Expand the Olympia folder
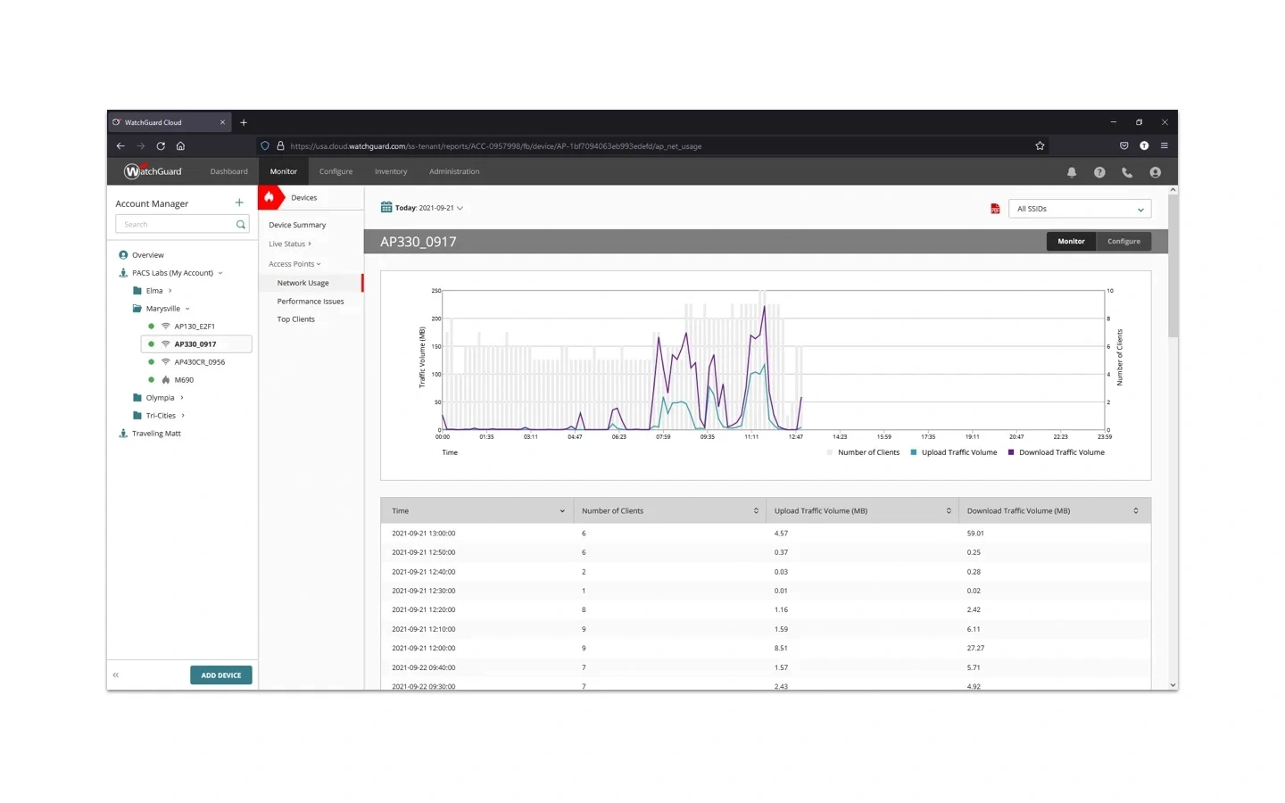This screenshot has height=803, width=1285. (x=182, y=398)
